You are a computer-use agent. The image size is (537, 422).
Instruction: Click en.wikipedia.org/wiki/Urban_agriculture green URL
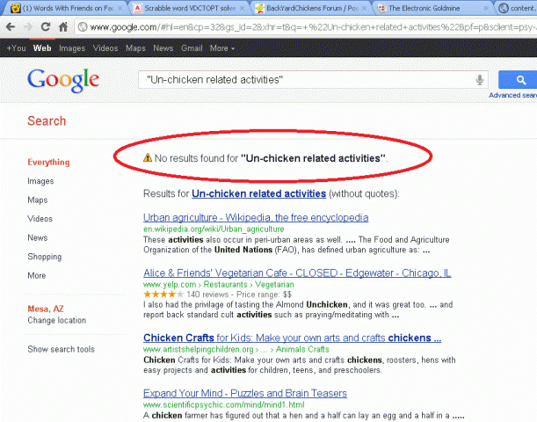click(x=214, y=229)
